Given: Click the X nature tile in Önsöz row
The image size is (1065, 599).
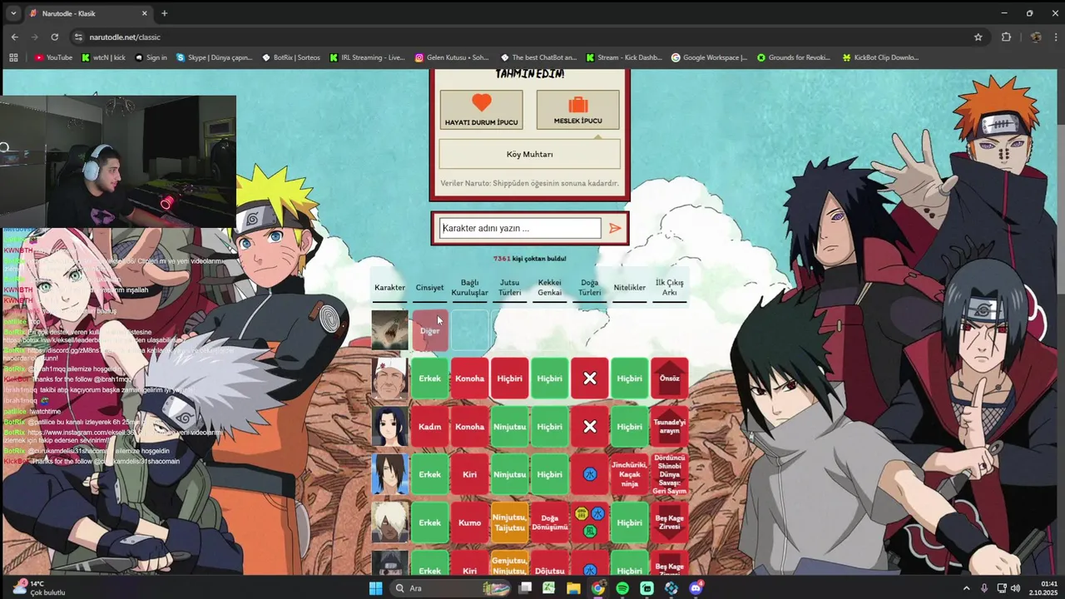Looking at the screenshot, I should pyautogui.click(x=589, y=379).
